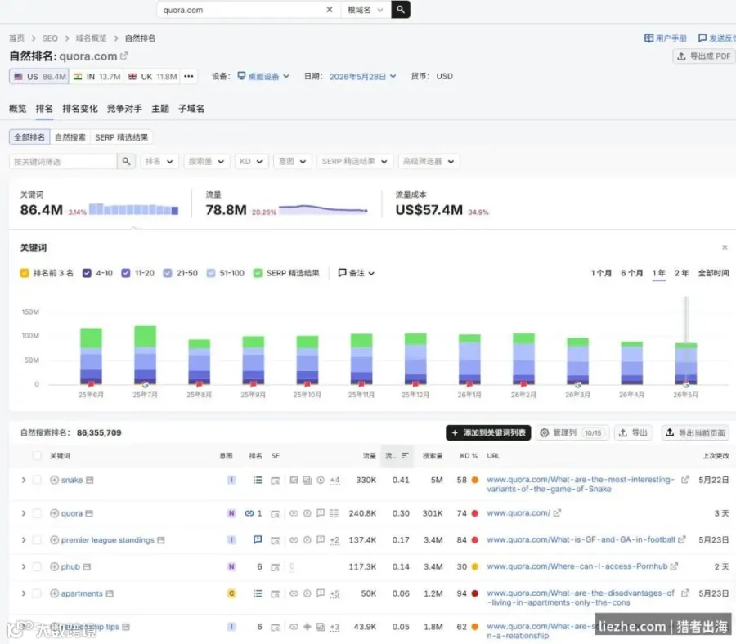Open the advanced filters dropdown
This screenshot has width=736, height=644.
pyautogui.click(x=429, y=161)
